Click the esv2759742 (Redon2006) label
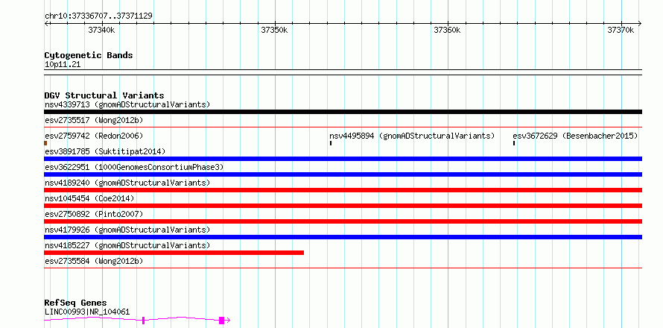663x328 pixels. pos(94,136)
